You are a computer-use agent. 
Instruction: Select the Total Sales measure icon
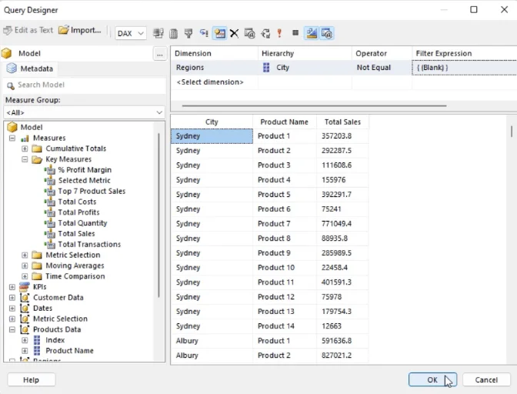(x=50, y=234)
